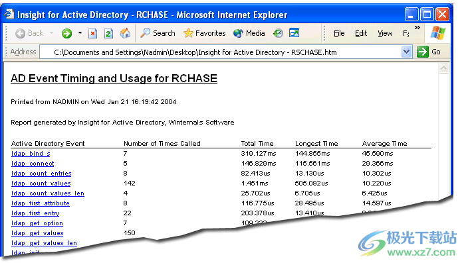Close the Internet Explorer window
The image size is (464, 263).
tap(443, 15)
